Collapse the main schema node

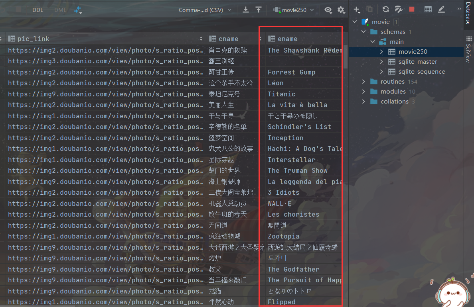pos(373,42)
